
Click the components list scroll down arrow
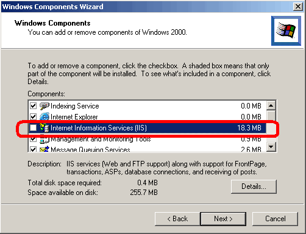tap(271, 146)
